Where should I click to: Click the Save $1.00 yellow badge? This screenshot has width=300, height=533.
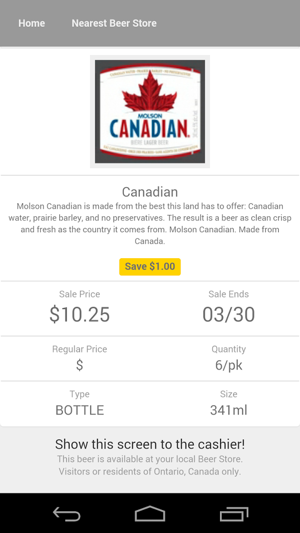150,266
